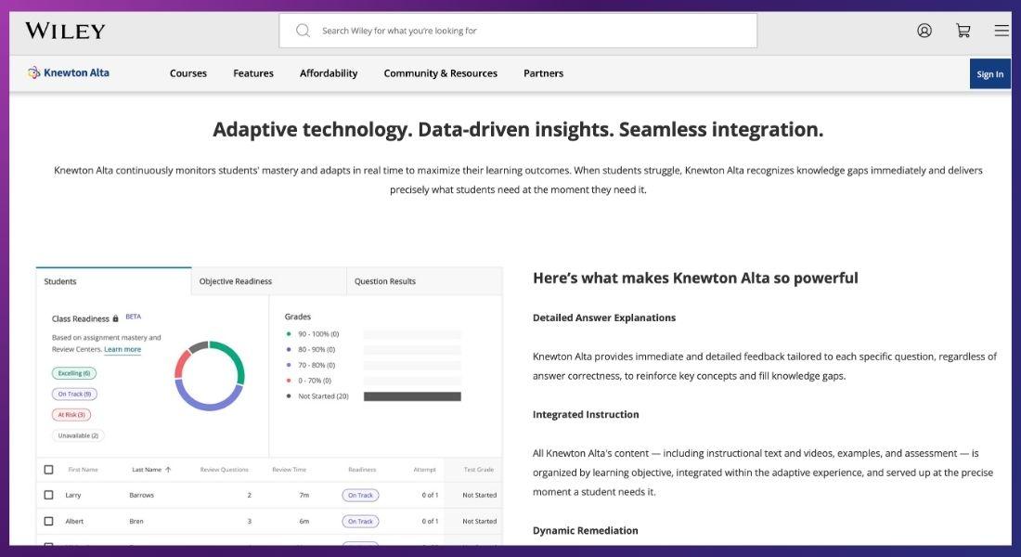The width and height of the screenshot is (1021, 557).
Task: Follow the Learn more link
Action: coord(123,350)
